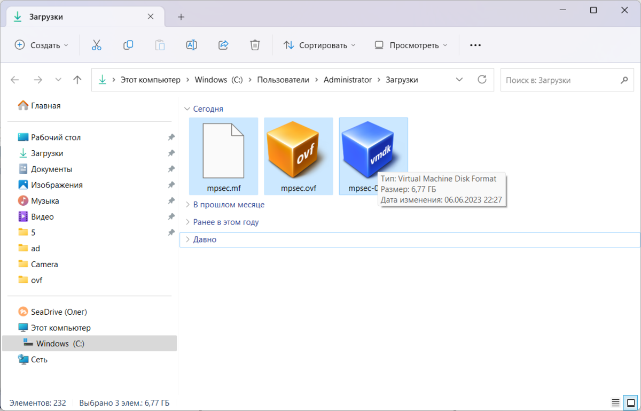Delete the selected files
This screenshot has height=411, width=641.
coord(255,45)
